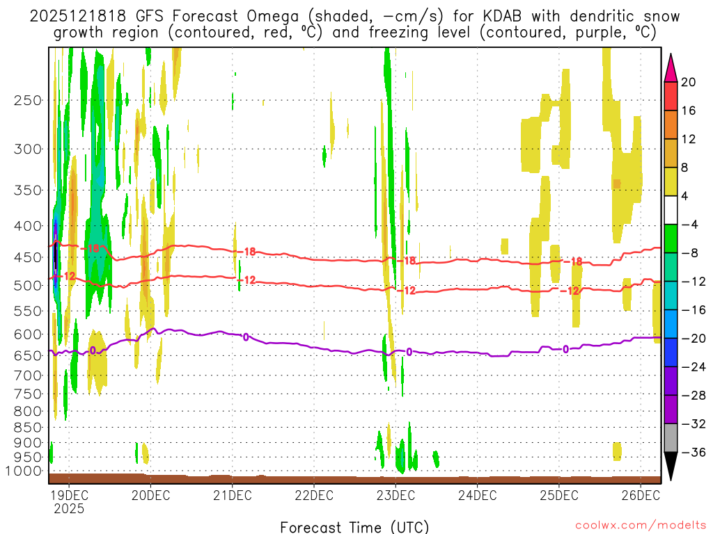
Task: Click the colorbar value label 12
Action: tap(689, 139)
